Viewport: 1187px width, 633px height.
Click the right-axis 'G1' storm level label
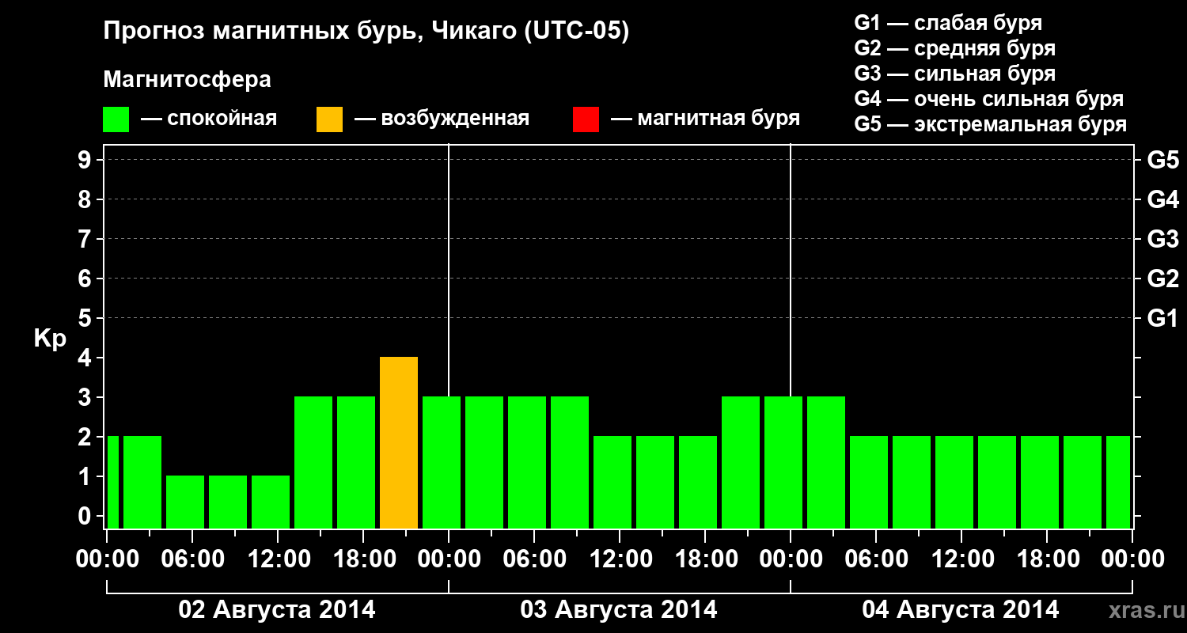[x=1163, y=318]
